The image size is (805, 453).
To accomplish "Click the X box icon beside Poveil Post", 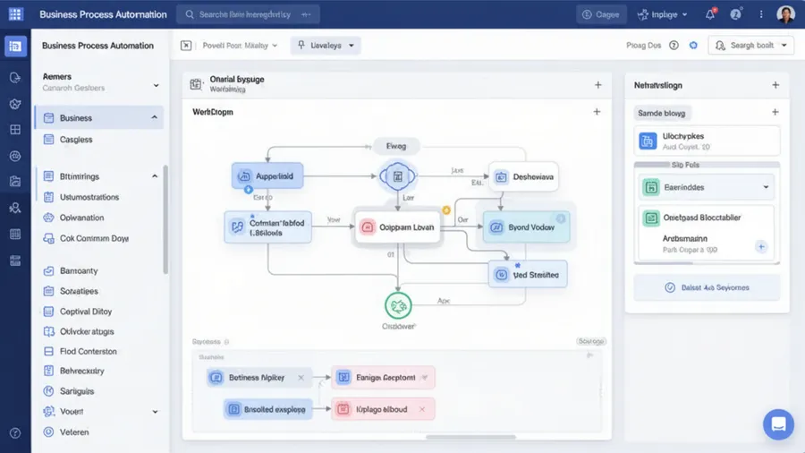I will pos(186,46).
